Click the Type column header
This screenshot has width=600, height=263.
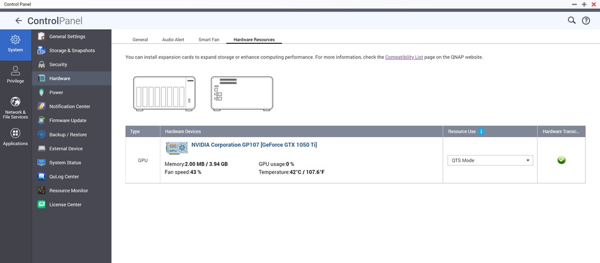tap(143, 131)
